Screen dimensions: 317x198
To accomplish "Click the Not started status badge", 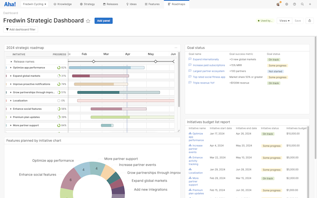I will [275, 71].
